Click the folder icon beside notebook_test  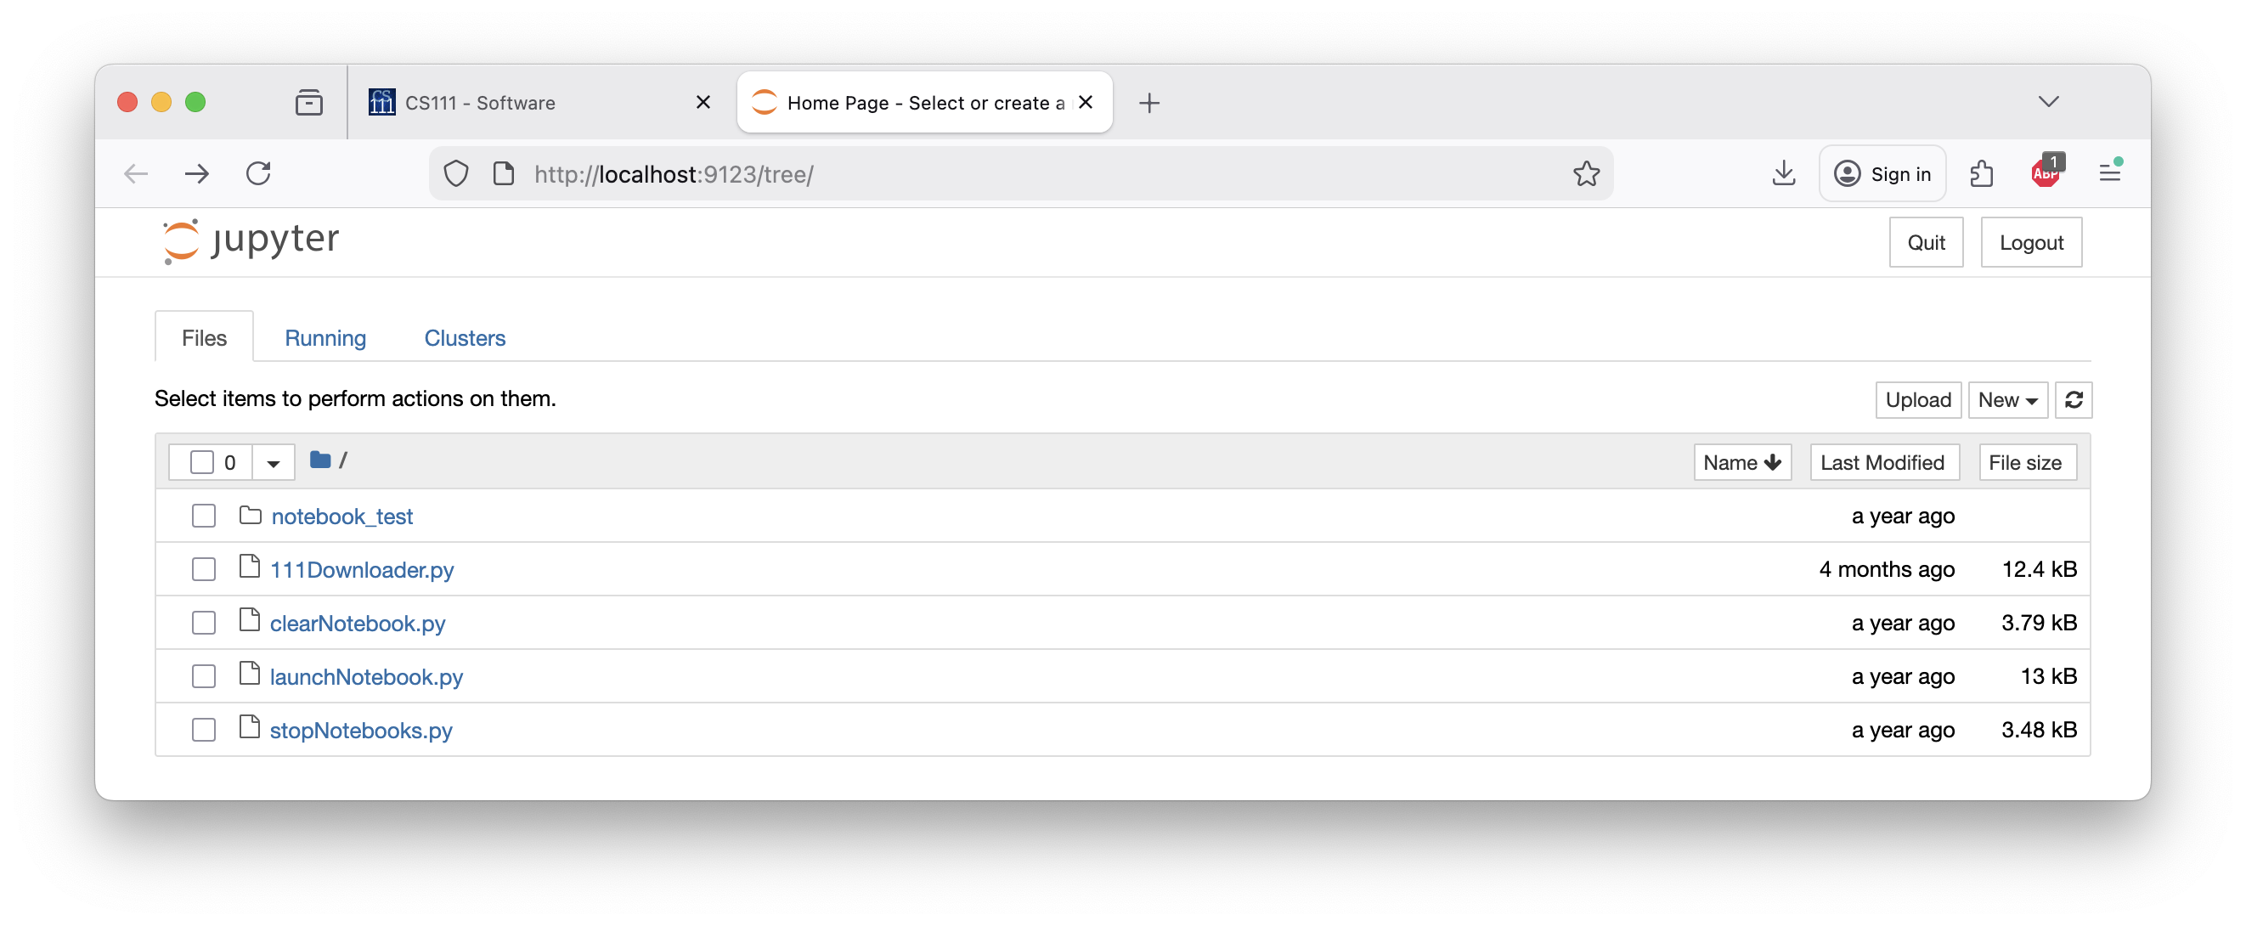[x=250, y=515]
